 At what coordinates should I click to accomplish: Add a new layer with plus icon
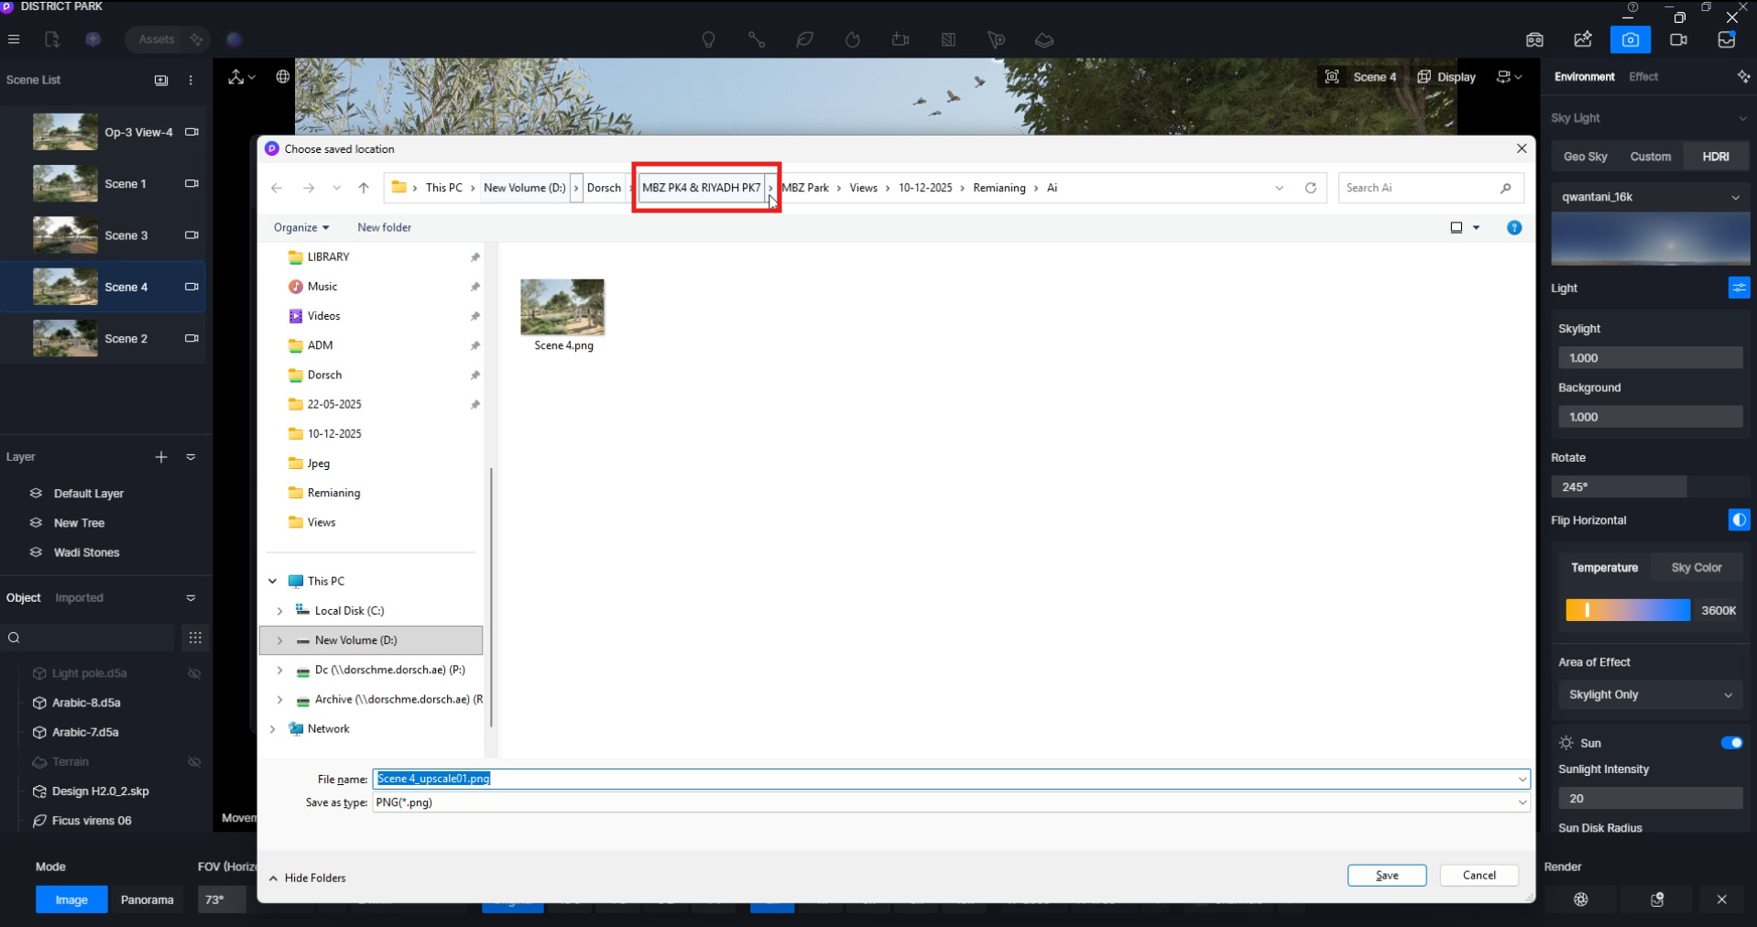[161, 457]
